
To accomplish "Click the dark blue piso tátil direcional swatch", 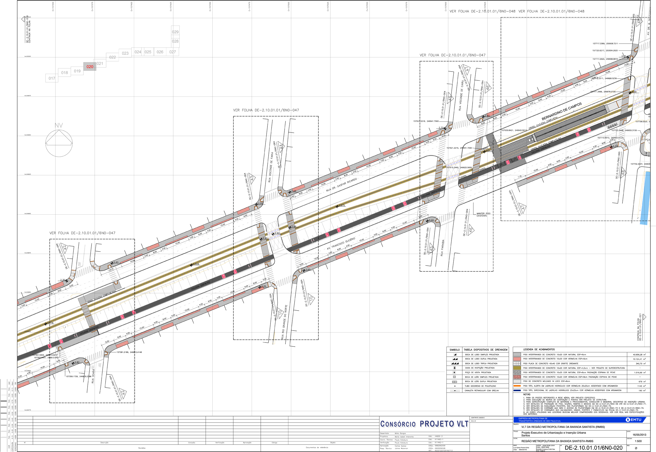I will pyautogui.click(x=517, y=390).
